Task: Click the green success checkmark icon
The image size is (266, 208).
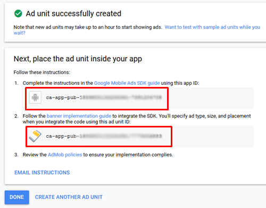Action: pyautogui.click(x=18, y=13)
